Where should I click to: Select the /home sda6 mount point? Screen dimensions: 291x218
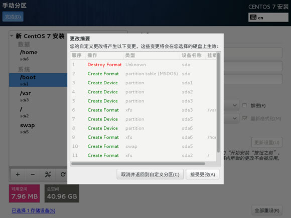38,55
